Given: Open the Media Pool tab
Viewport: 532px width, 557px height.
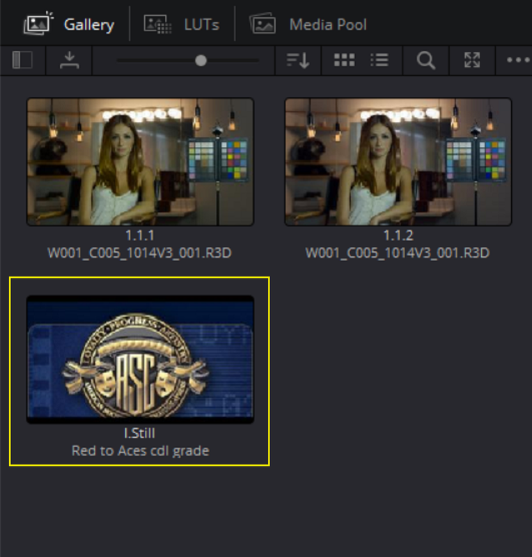Looking at the screenshot, I should click(308, 24).
